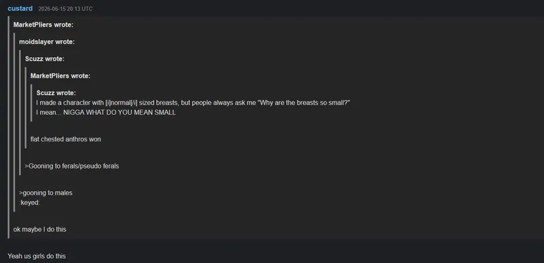Click the nested MarketPliers wrote header
The width and height of the screenshot is (544, 263).
(x=61, y=76)
